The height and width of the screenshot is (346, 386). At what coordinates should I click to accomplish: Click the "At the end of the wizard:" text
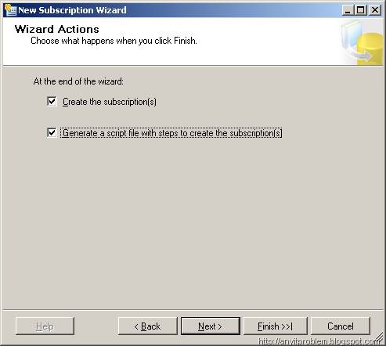(78, 81)
